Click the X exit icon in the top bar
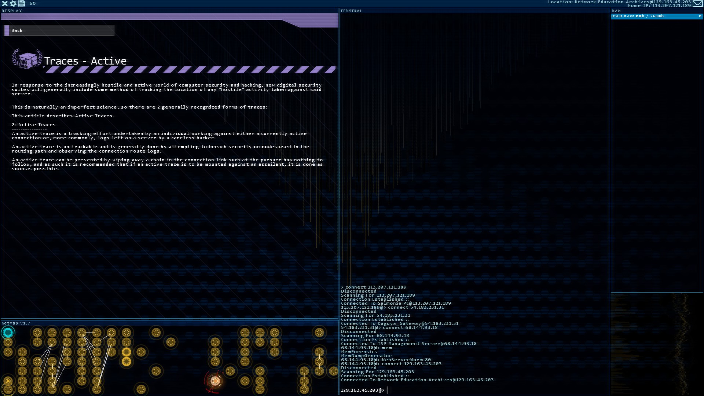Image resolution: width=704 pixels, height=396 pixels. 5,3
